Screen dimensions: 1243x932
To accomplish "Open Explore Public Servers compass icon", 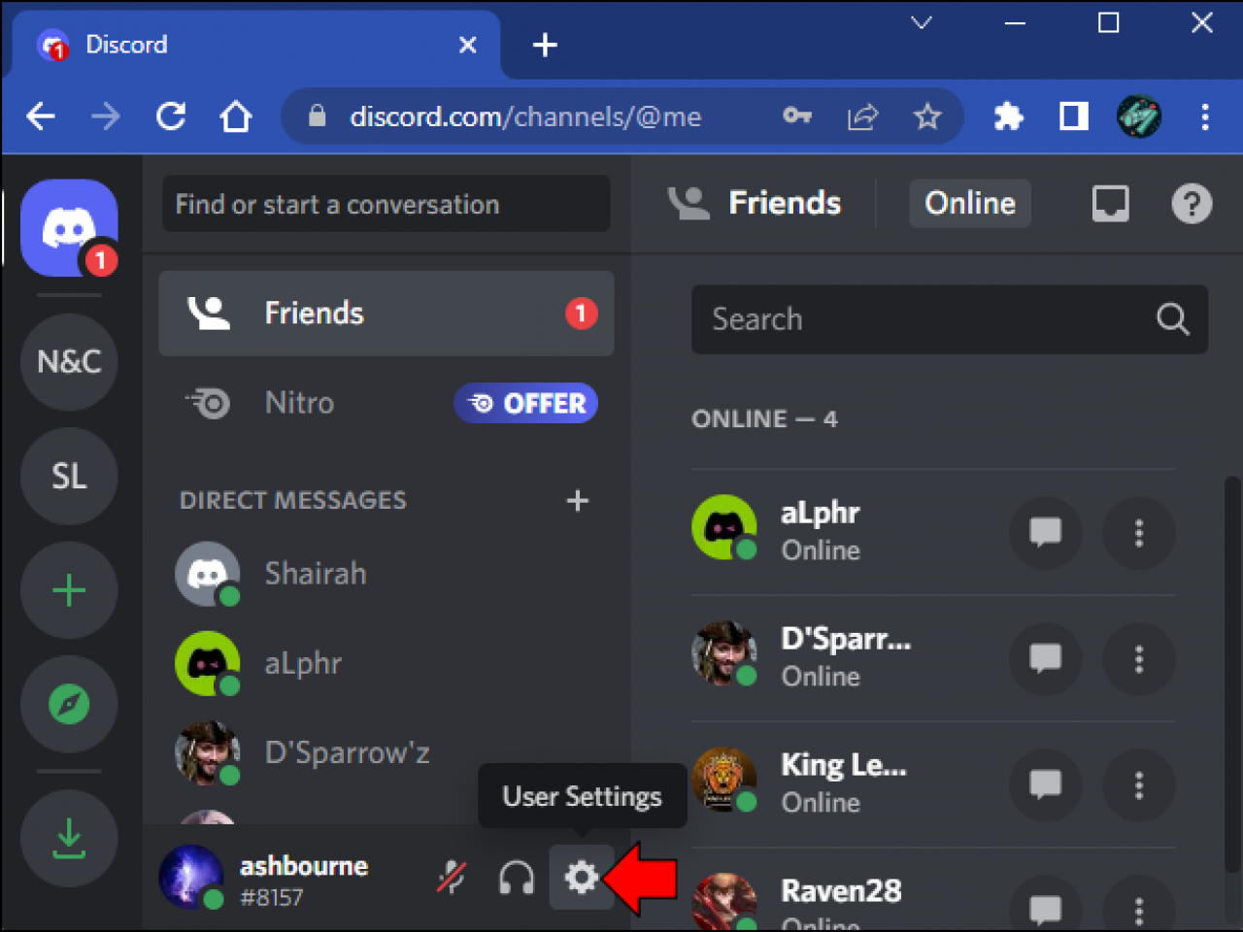I will coord(69,704).
